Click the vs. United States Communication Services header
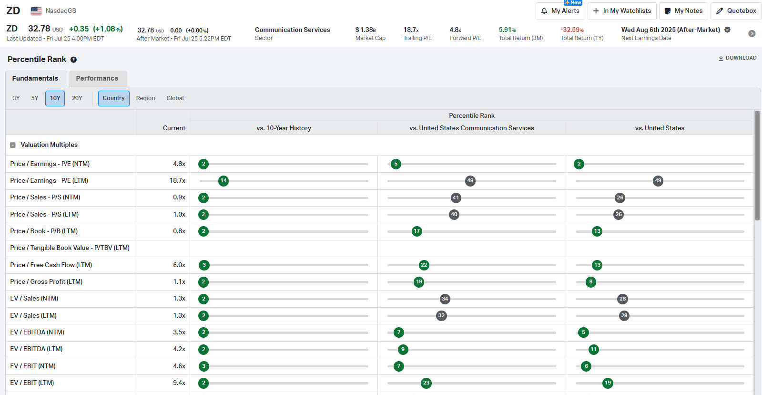The height and width of the screenshot is (395, 762). (472, 128)
